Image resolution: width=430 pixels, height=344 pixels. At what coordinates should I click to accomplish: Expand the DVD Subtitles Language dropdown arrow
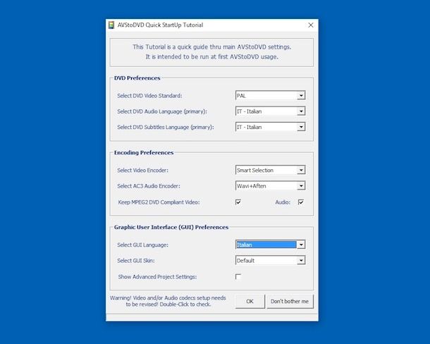click(x=301, y=127)
